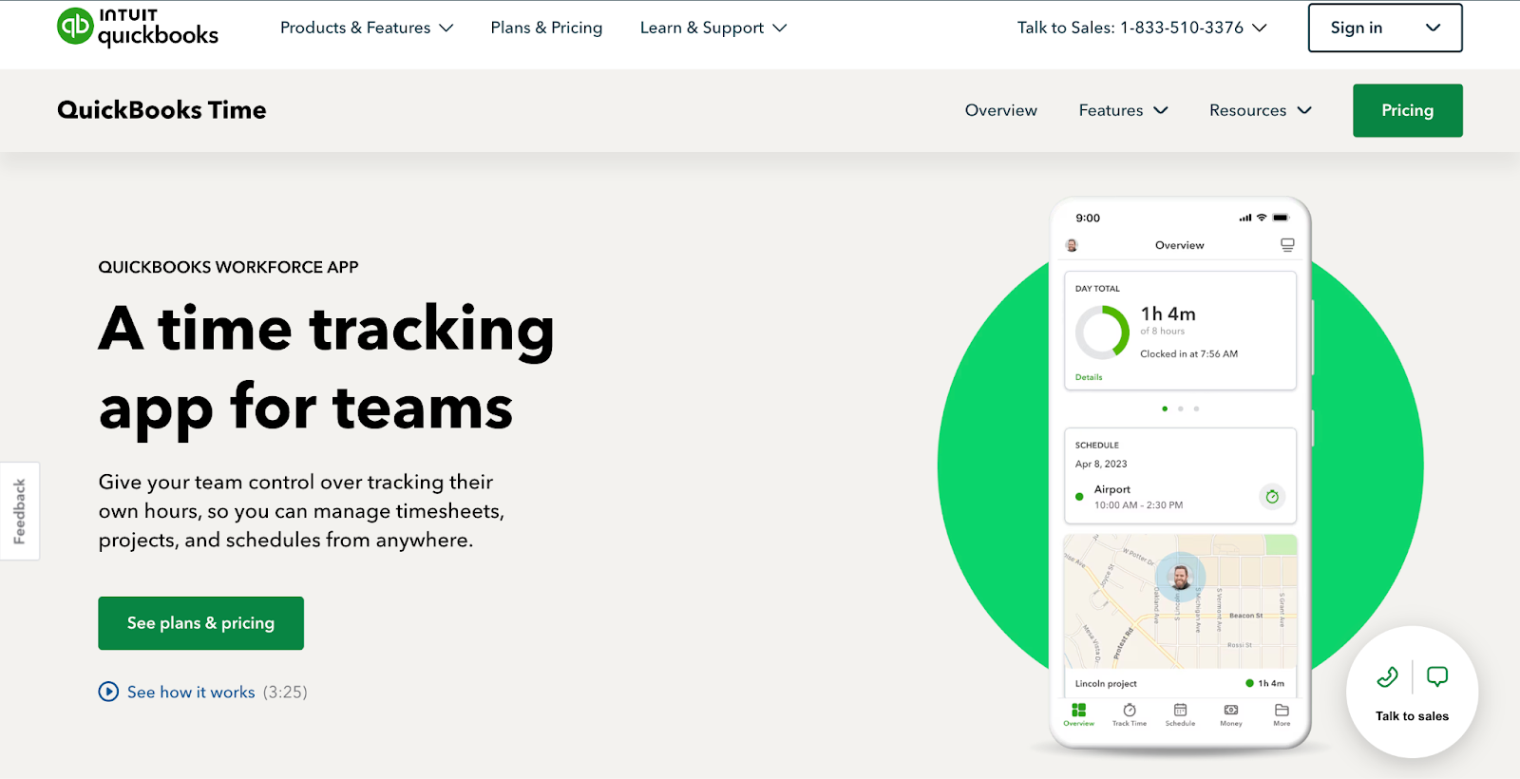
Task: Tap the employee photo on the map
Action: click(x=1181, y=577)
